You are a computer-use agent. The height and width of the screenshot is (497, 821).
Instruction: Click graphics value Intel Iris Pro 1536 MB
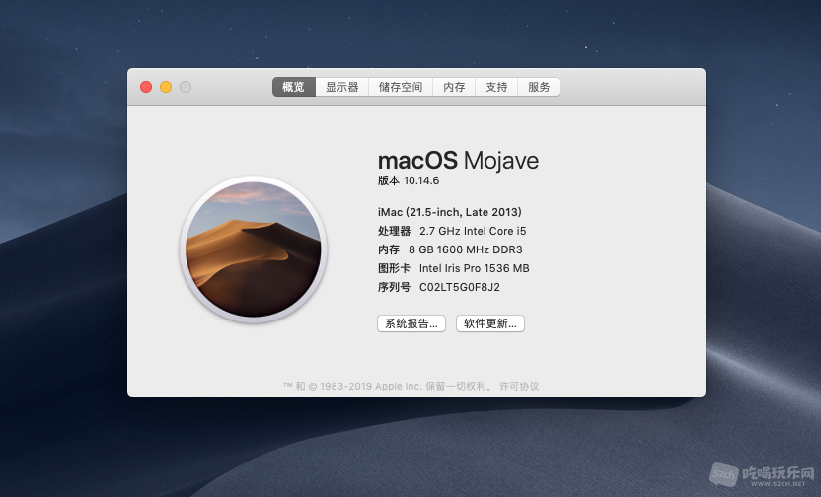(x=475, y=268)
